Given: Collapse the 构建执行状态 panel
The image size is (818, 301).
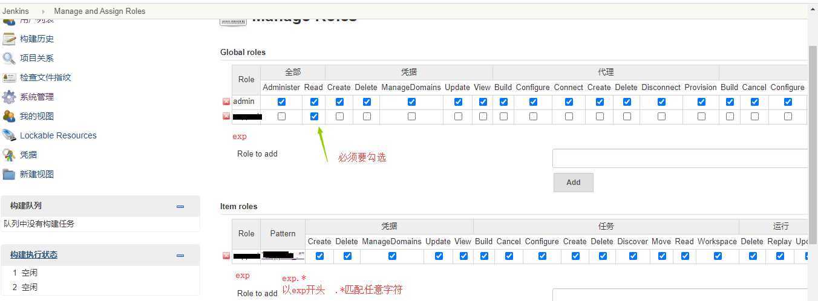Looking at the screenshot, I should tap(180, 256).
